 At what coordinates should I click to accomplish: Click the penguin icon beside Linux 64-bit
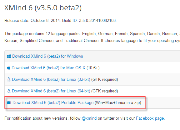click(x=9, y=91)
